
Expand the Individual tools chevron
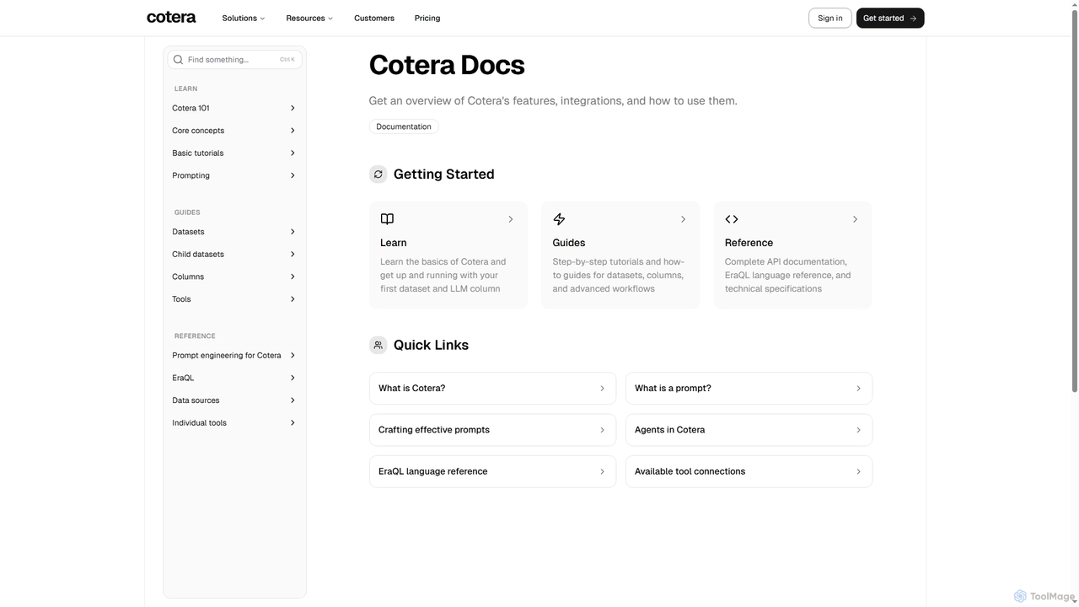pyautogui.click(x=293, y=423)
